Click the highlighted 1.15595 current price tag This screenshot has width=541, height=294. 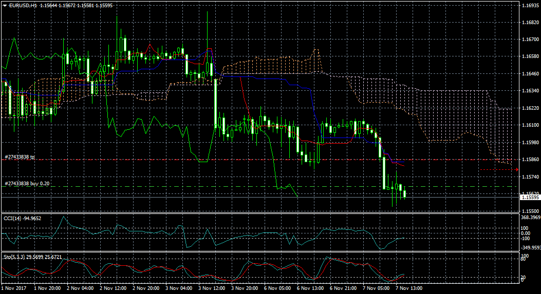pos(529,197)
